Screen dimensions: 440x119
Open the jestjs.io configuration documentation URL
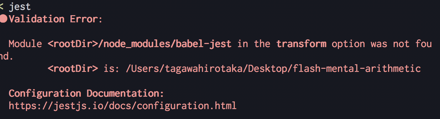(x=123, y=106)
